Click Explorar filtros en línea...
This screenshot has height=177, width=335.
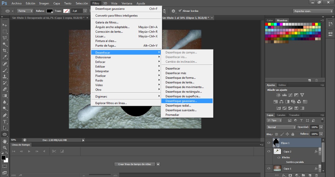pyautogui.click(x=111, y=103)
